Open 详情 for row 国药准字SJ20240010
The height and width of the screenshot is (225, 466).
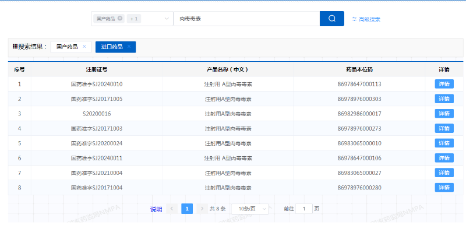click(444, 84)
